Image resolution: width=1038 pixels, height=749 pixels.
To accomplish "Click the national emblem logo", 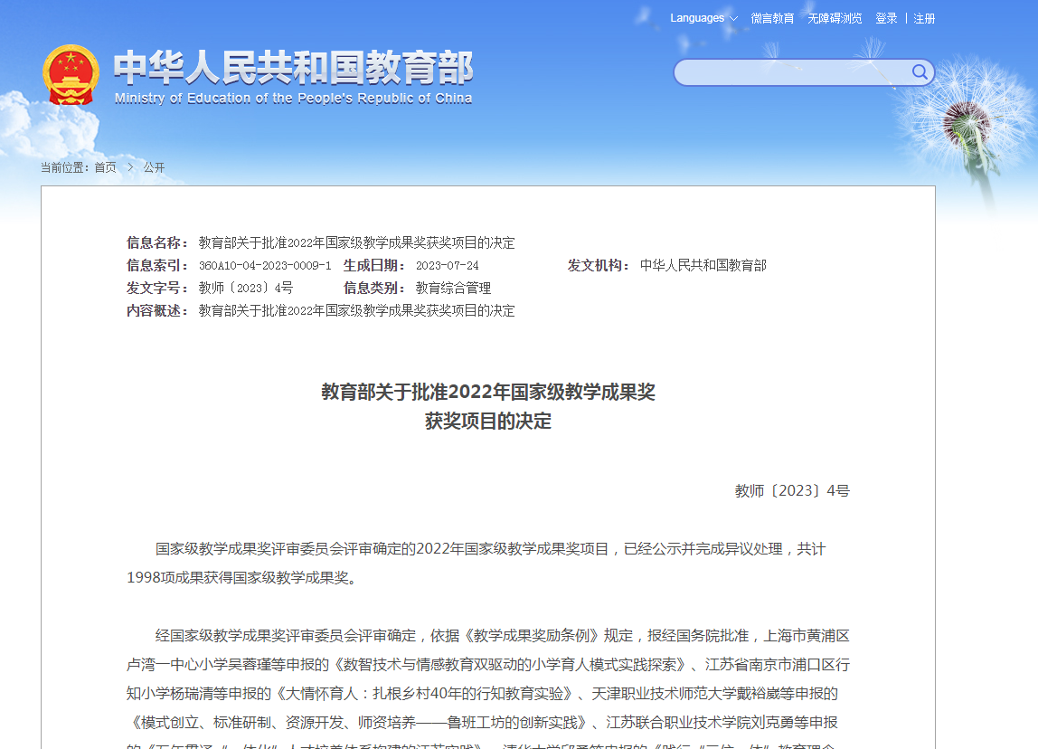I will click(71, 75).
